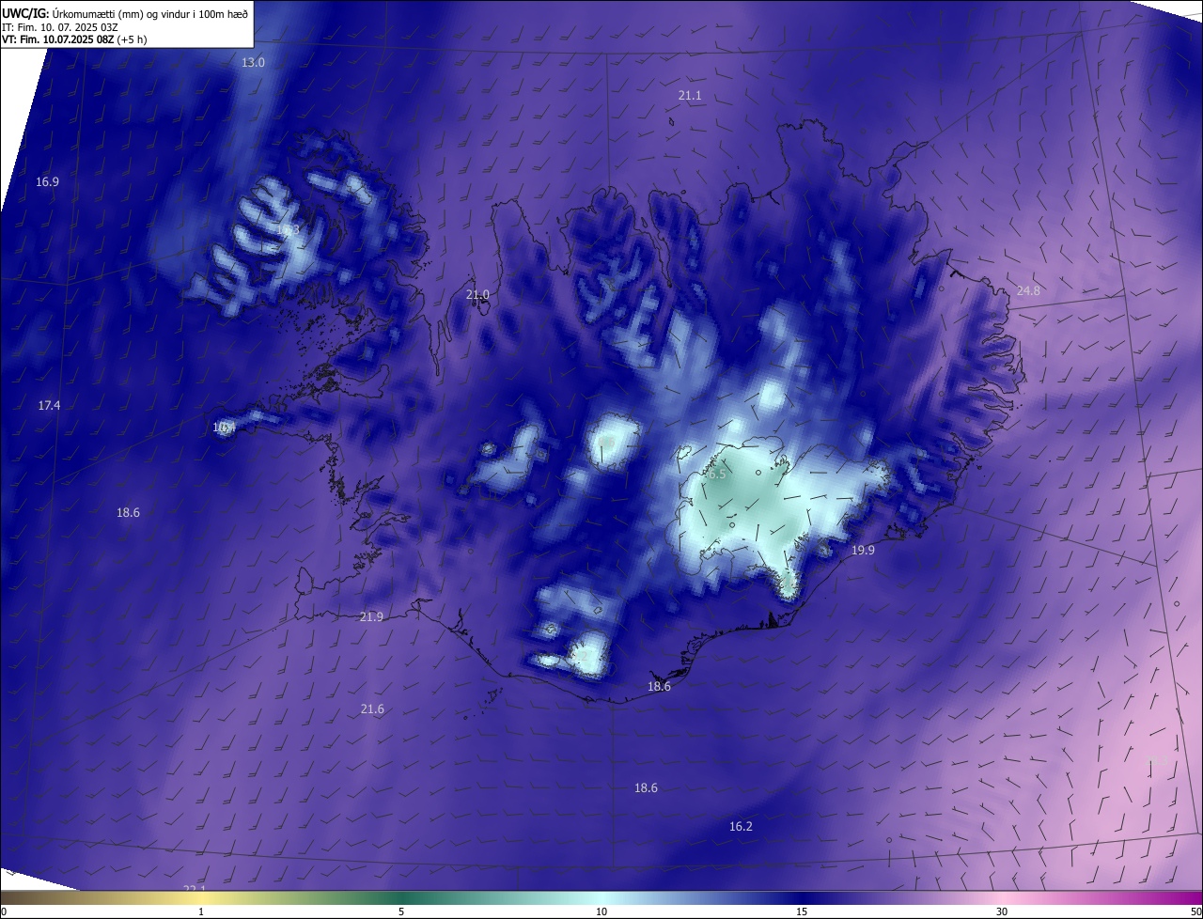The image size is (1203, 919).
Task: Click the 15 tick on the color scale
Action: pyautogui.click(x=802, y=911)
